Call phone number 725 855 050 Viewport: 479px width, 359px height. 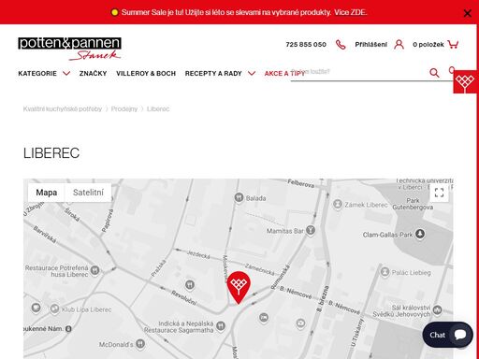pos(306,45)
